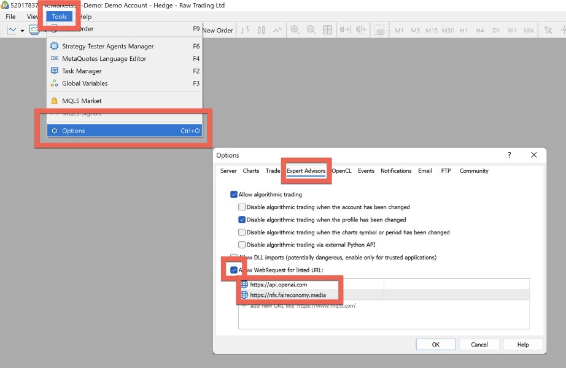Click the zoom in magnifier icon
The image size is (566, 368).
pos(295,30)
